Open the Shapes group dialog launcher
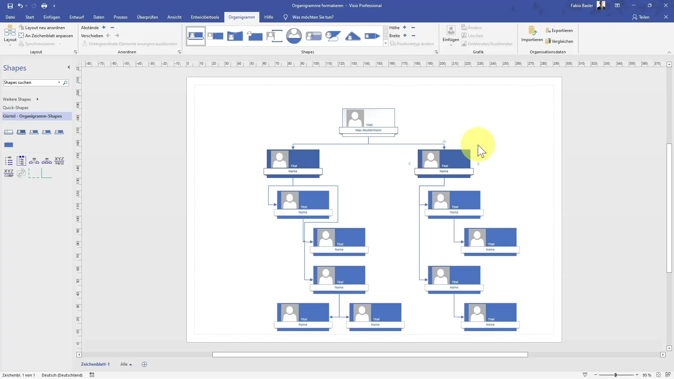 tap(436, 52)
